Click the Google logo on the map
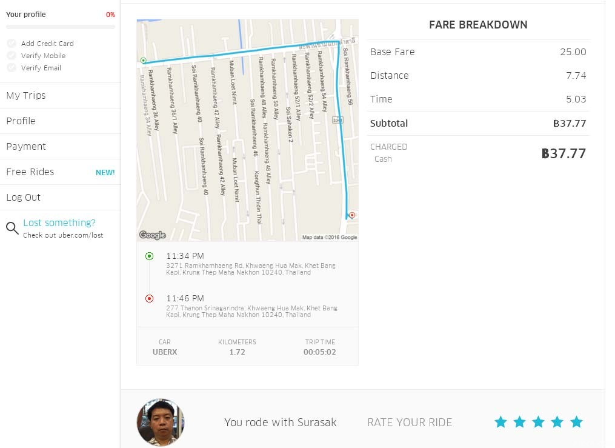 153,235
